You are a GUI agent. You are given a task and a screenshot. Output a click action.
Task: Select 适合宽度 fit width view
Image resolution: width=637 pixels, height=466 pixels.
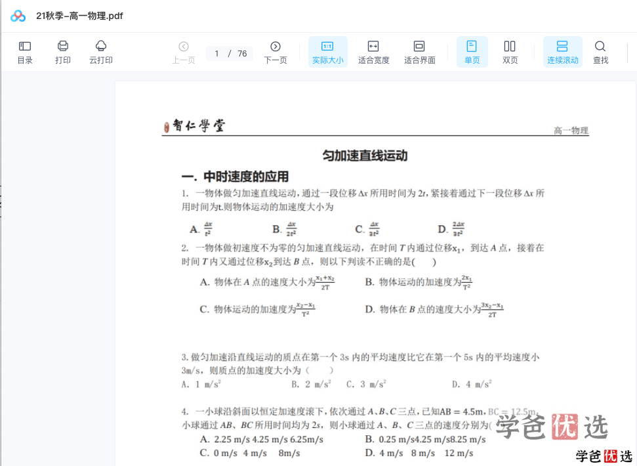click(374, 53)
